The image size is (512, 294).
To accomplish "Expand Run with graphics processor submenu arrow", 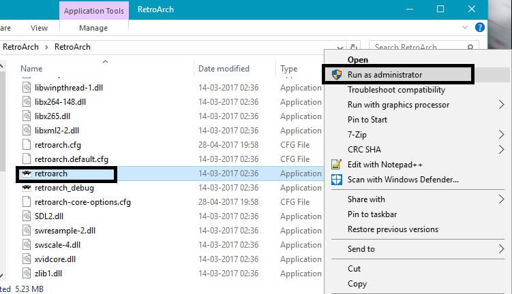I will point(501,105).
